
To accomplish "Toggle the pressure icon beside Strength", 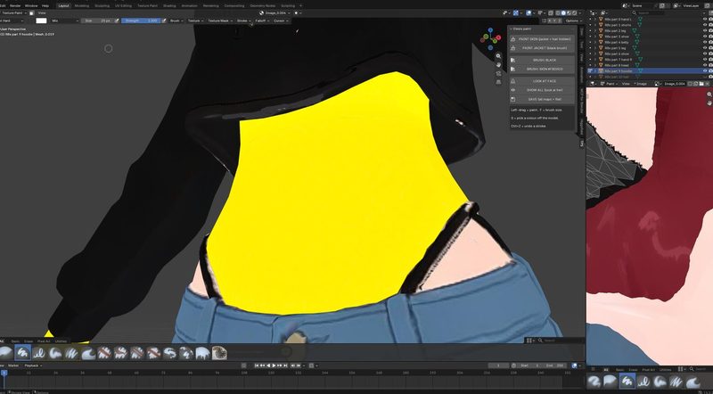I will pyautogui.click(x=162, y=21).
